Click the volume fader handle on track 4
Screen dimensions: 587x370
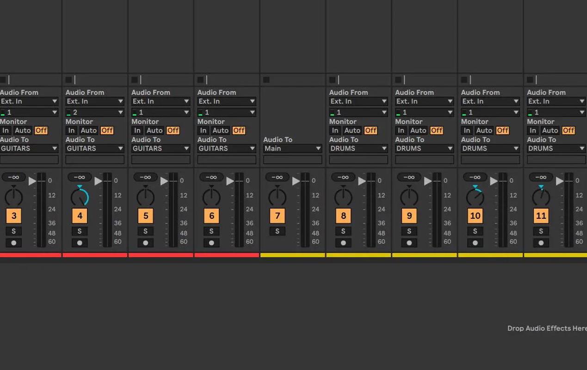pyautogui.click(x=98, y=181)
